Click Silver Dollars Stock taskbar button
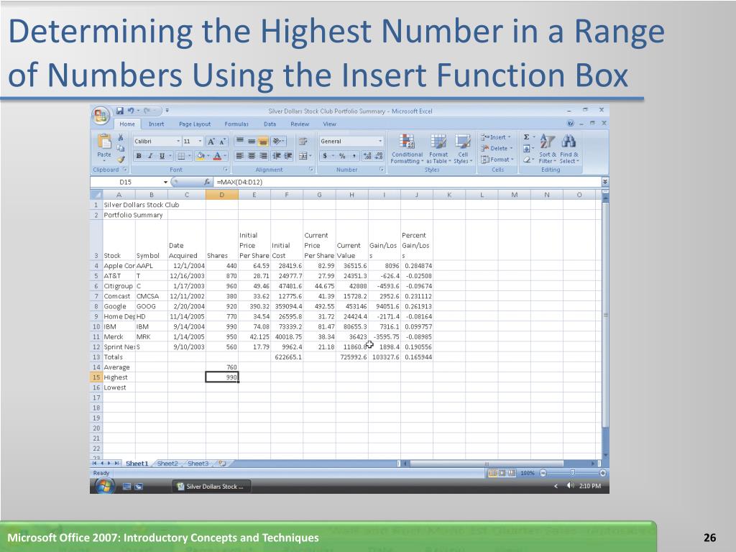Screen dimensions: 736x552 pyautogui.click(x=211, y=487)
